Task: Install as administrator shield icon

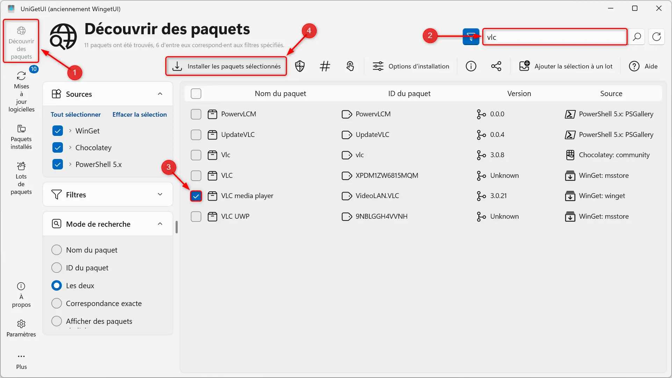Action: 300,66
